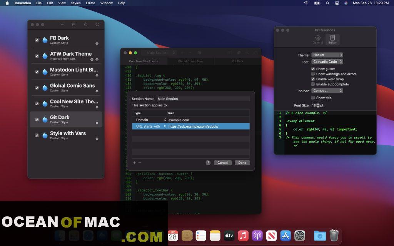Open the gear options for Style with Vars
Viewport: 394px width, 246px height.
(x=97, y=139)
